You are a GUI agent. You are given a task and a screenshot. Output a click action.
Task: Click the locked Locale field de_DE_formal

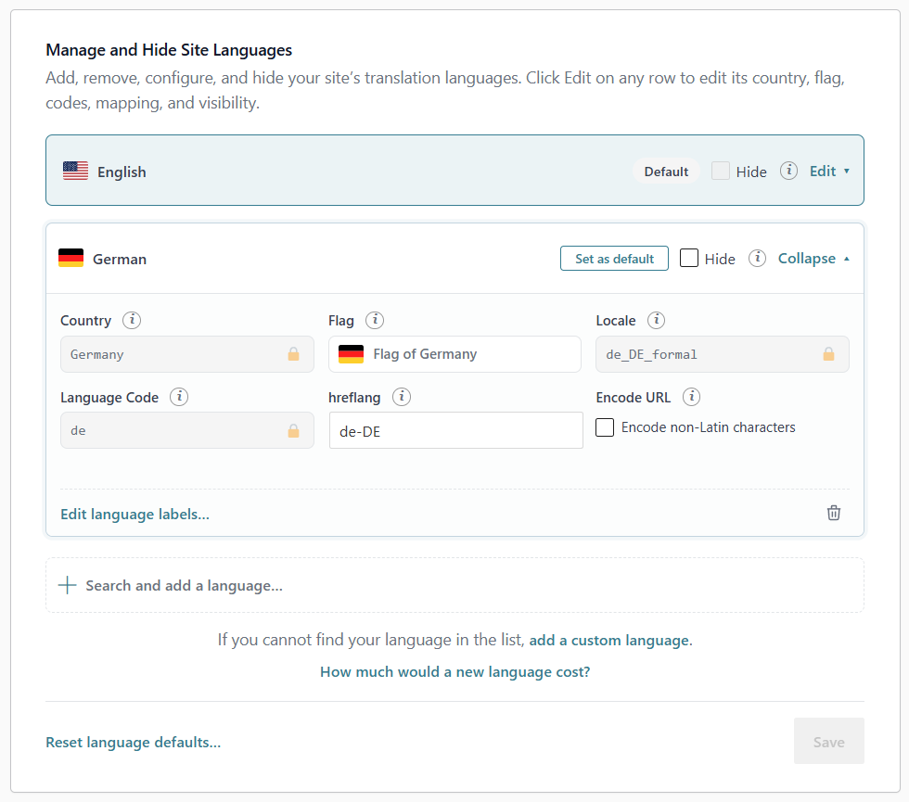723,354
